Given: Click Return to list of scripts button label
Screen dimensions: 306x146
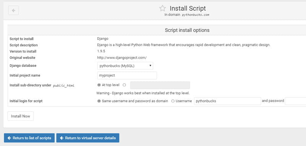Looking at the screenshot, I should 32,138.
